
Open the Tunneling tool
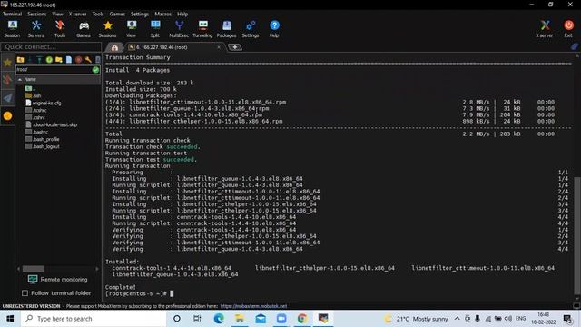[202, 29]
